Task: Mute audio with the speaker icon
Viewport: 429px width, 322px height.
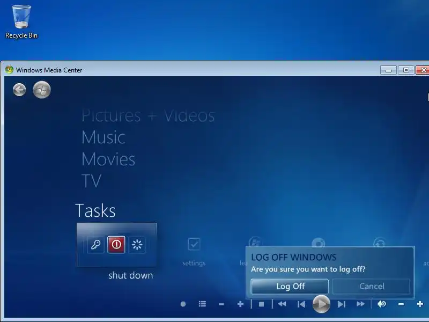Action: pyautogui.click(x=382, y=304)
